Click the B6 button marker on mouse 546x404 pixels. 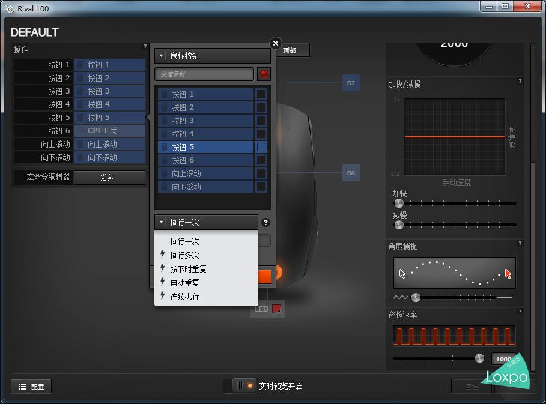351,173
